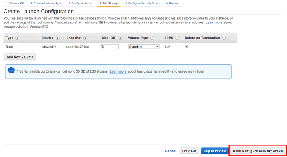
Task: Click the info icon for Delete on Termination
Action: pyautogui.click(x=224, y=38)
